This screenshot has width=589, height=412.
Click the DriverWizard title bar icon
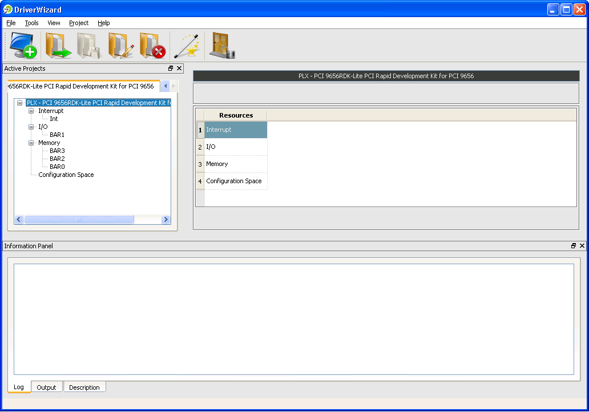point(8,9)
